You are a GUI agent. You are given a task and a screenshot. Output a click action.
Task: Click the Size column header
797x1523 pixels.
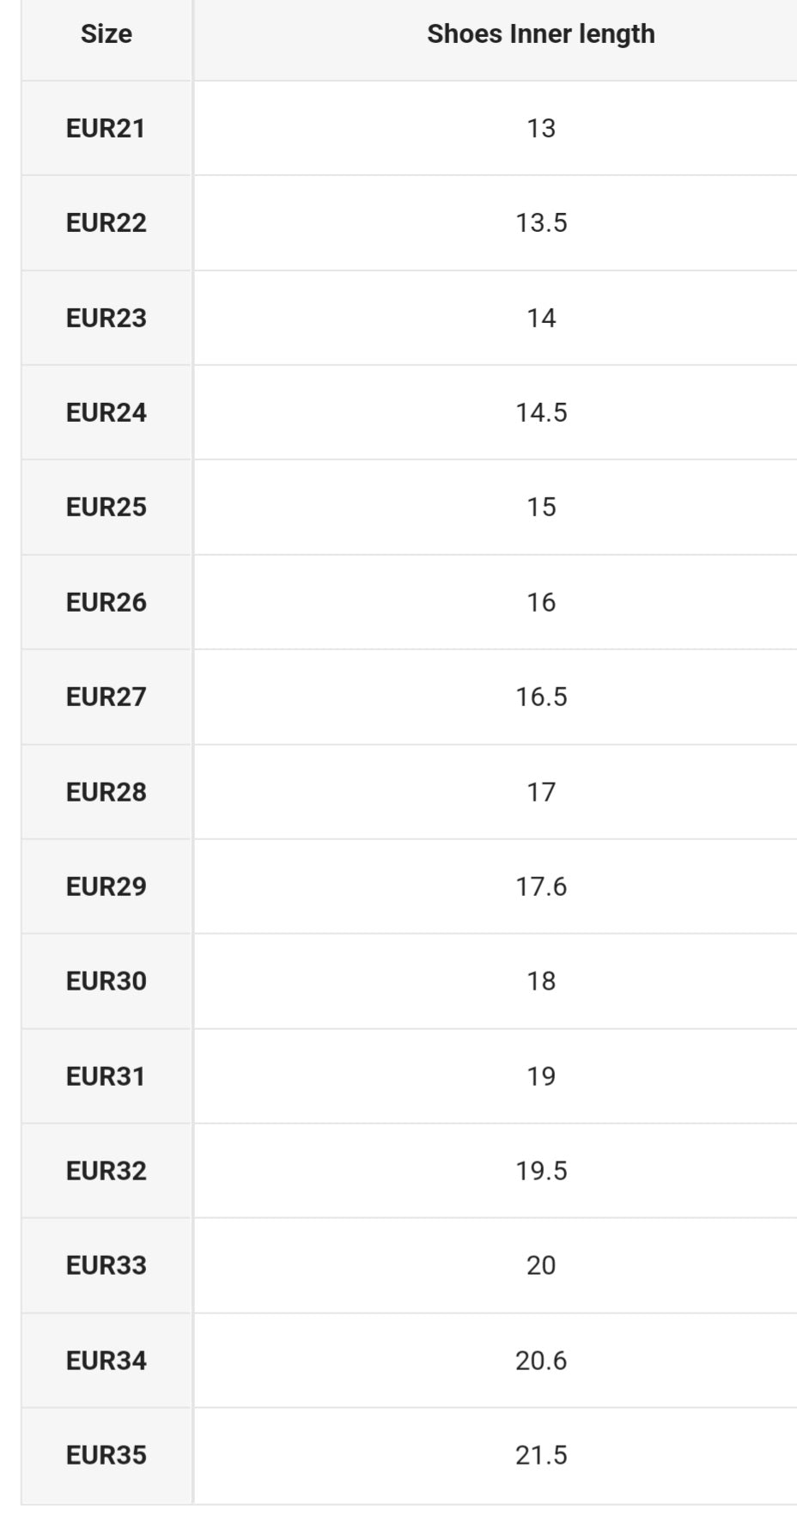coord(106,34)
